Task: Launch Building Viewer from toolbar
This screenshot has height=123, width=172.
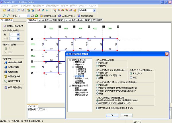Action: [x=67, y=16]
